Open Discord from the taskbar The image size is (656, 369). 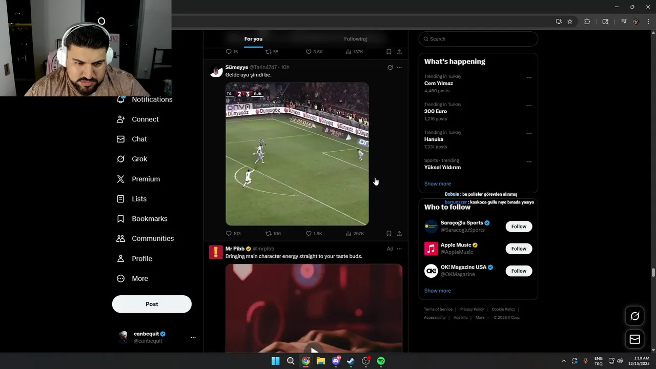336,361
